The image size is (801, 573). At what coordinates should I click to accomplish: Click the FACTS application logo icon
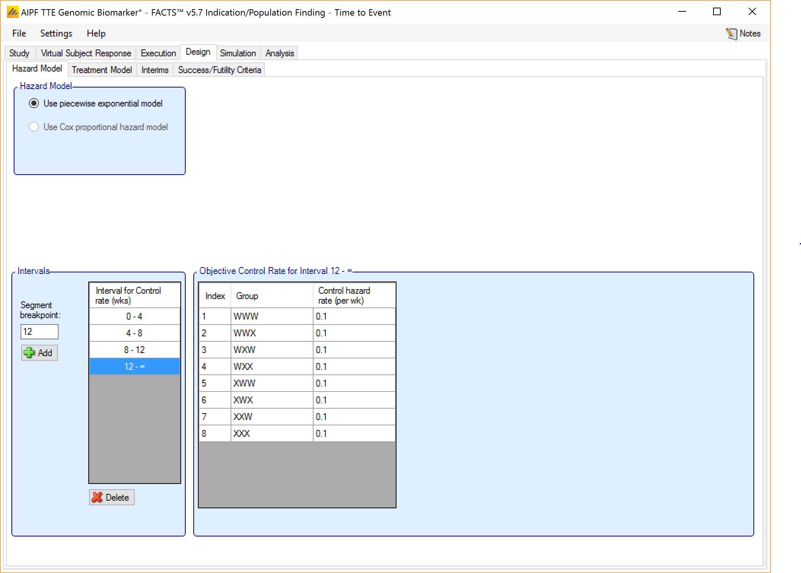point(13,12)
